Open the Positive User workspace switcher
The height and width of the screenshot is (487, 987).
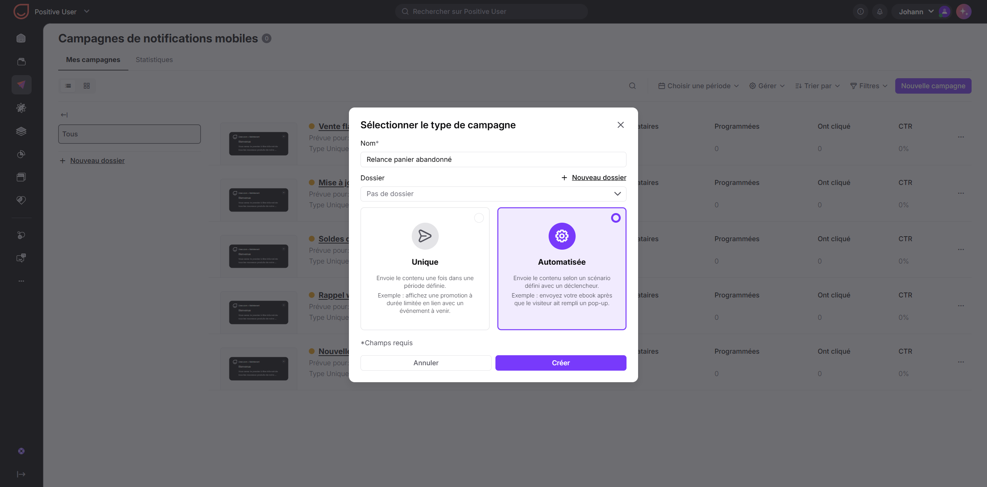[x=62, y=12]
